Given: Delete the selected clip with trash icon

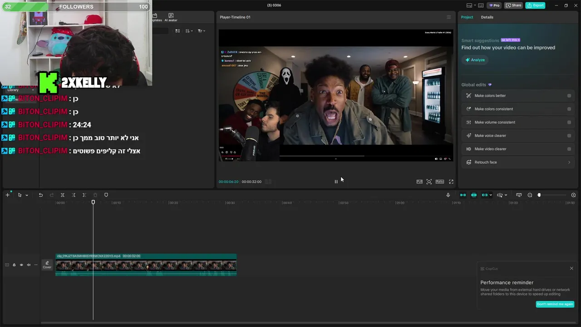Looking at the screenshot, I should click(95, 195).
